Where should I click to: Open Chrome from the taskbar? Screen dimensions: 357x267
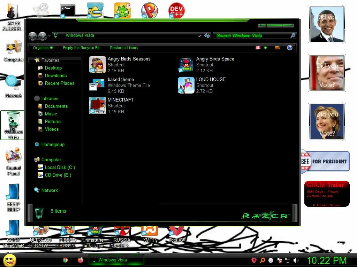coord(65,260)
